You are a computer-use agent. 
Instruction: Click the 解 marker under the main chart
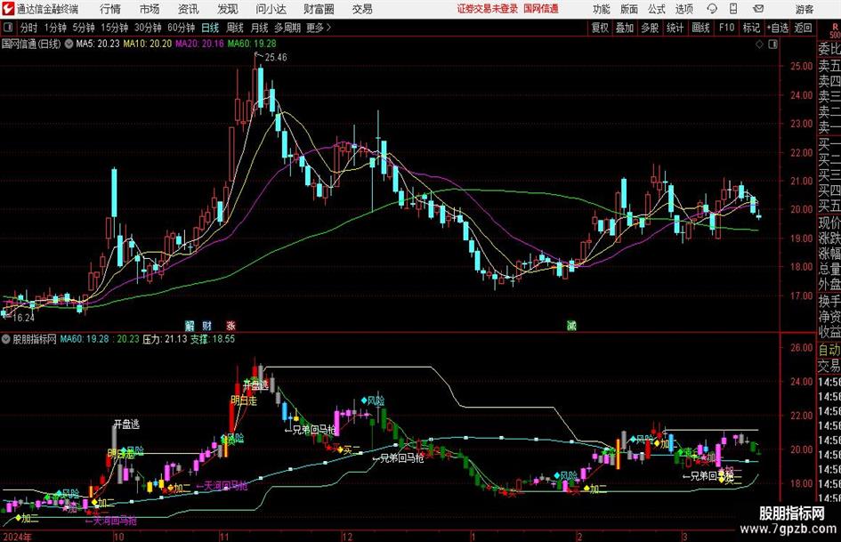(x=190, y=325)
